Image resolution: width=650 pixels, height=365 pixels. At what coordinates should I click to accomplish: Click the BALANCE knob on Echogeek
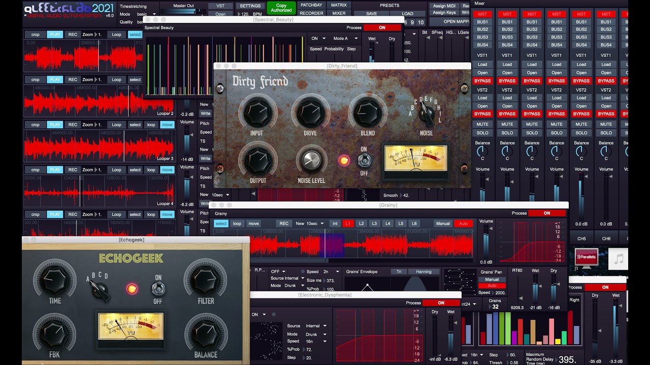pyautogui.click(x=206, y=332)
